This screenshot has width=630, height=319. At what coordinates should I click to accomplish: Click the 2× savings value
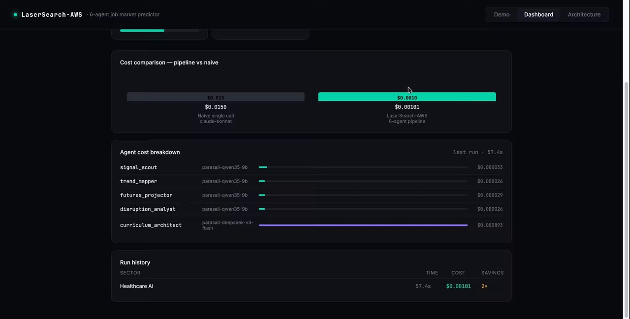pos(484,286)
